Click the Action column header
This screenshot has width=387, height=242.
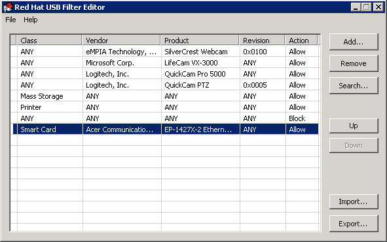[302, 40]
